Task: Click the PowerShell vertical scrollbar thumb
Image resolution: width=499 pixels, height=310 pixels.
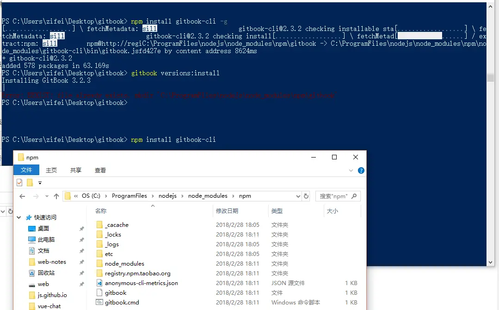Action: pyautogui.click(x=490, y=78)
